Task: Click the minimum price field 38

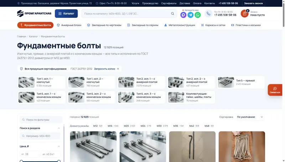Action: click(x=30, y=154)
